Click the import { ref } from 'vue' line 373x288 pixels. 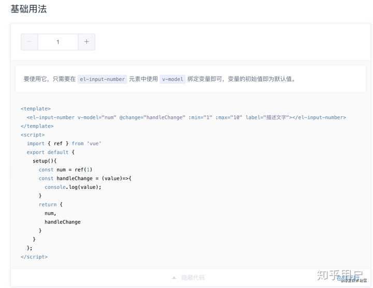coord(64,143)
